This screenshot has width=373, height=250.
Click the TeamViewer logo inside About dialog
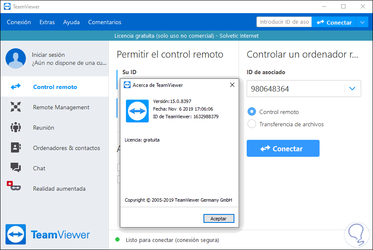tap(137, 111)
